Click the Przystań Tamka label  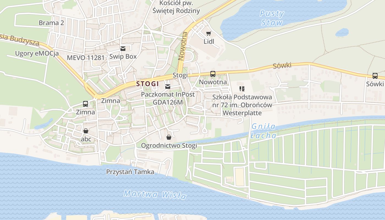coord(130,172)
